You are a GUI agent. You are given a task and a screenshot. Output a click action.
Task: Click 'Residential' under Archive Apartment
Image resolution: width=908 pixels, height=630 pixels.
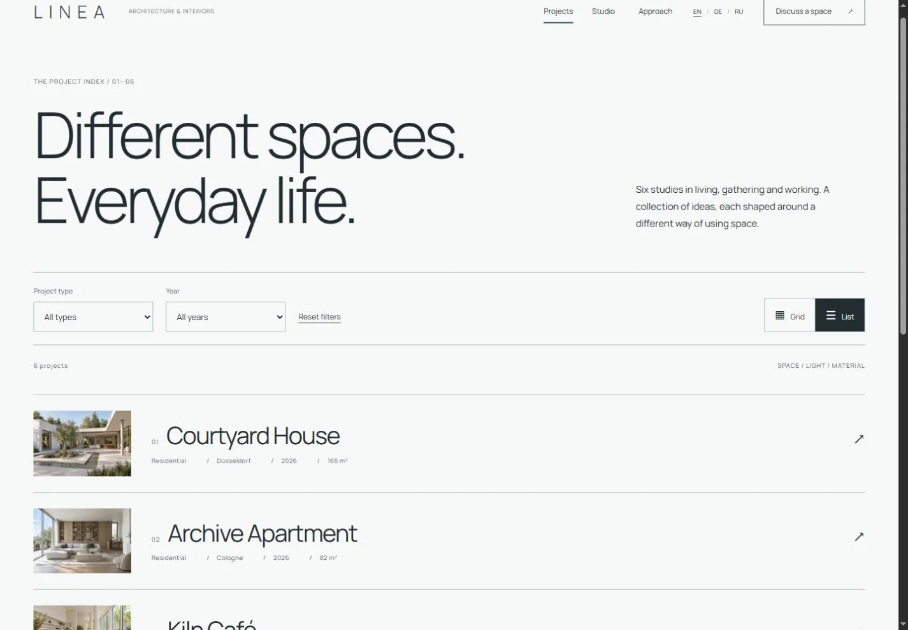coord(169,558)
